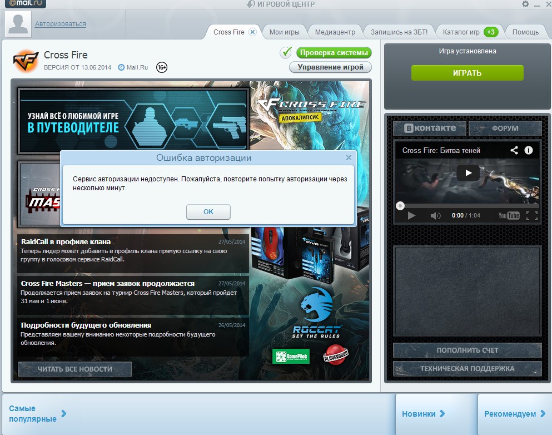Click OK in the authorization error dialog
Viewport: 552px width, 435px height.
click(208, 212)
